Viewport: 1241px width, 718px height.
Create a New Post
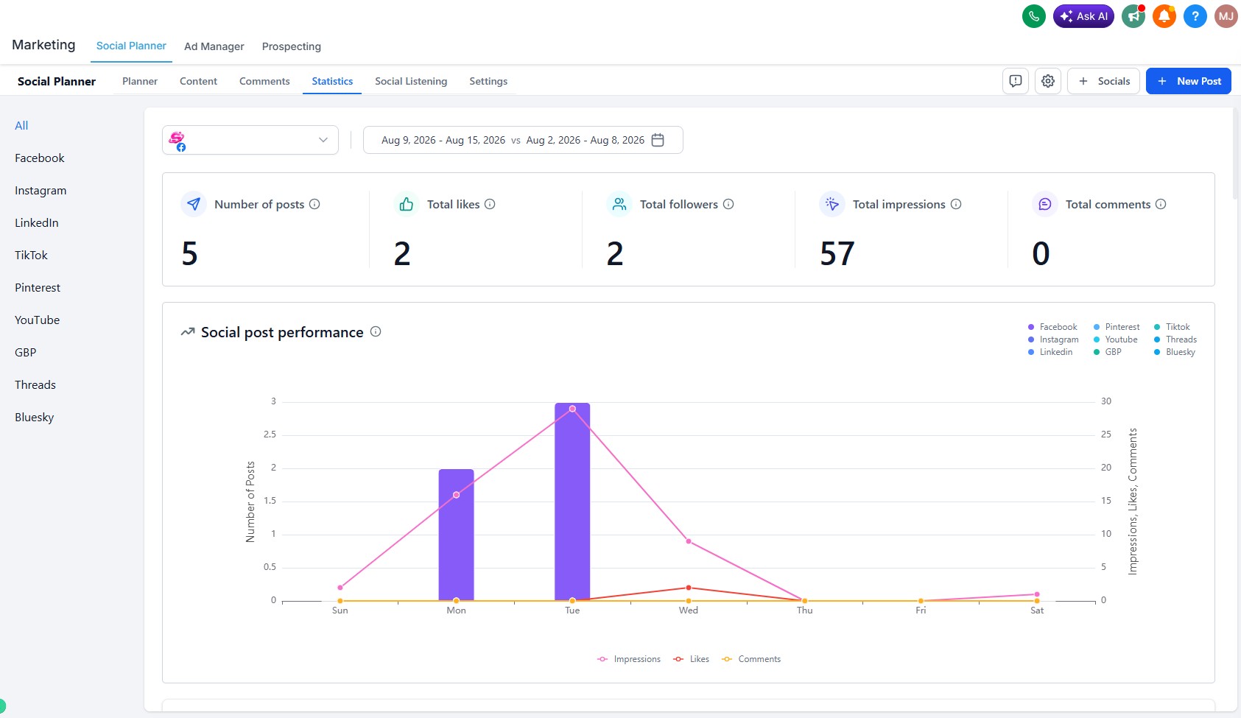pos(1189,81)
